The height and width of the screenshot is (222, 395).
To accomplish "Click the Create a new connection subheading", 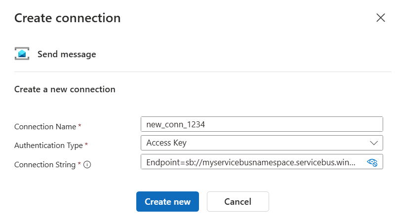I will tap(65, 89).
